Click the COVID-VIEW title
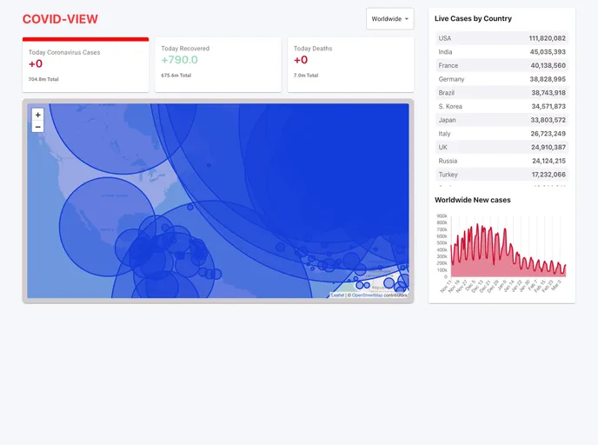 click(x=60, y=19)
